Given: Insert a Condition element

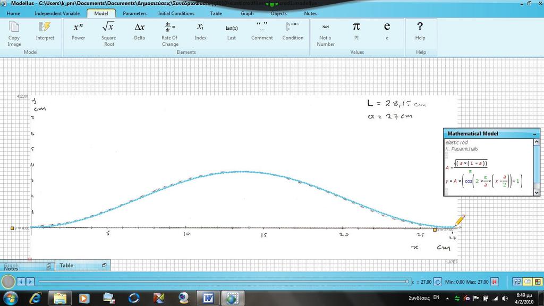Looking at the screenshot, I should coord(293,31).
